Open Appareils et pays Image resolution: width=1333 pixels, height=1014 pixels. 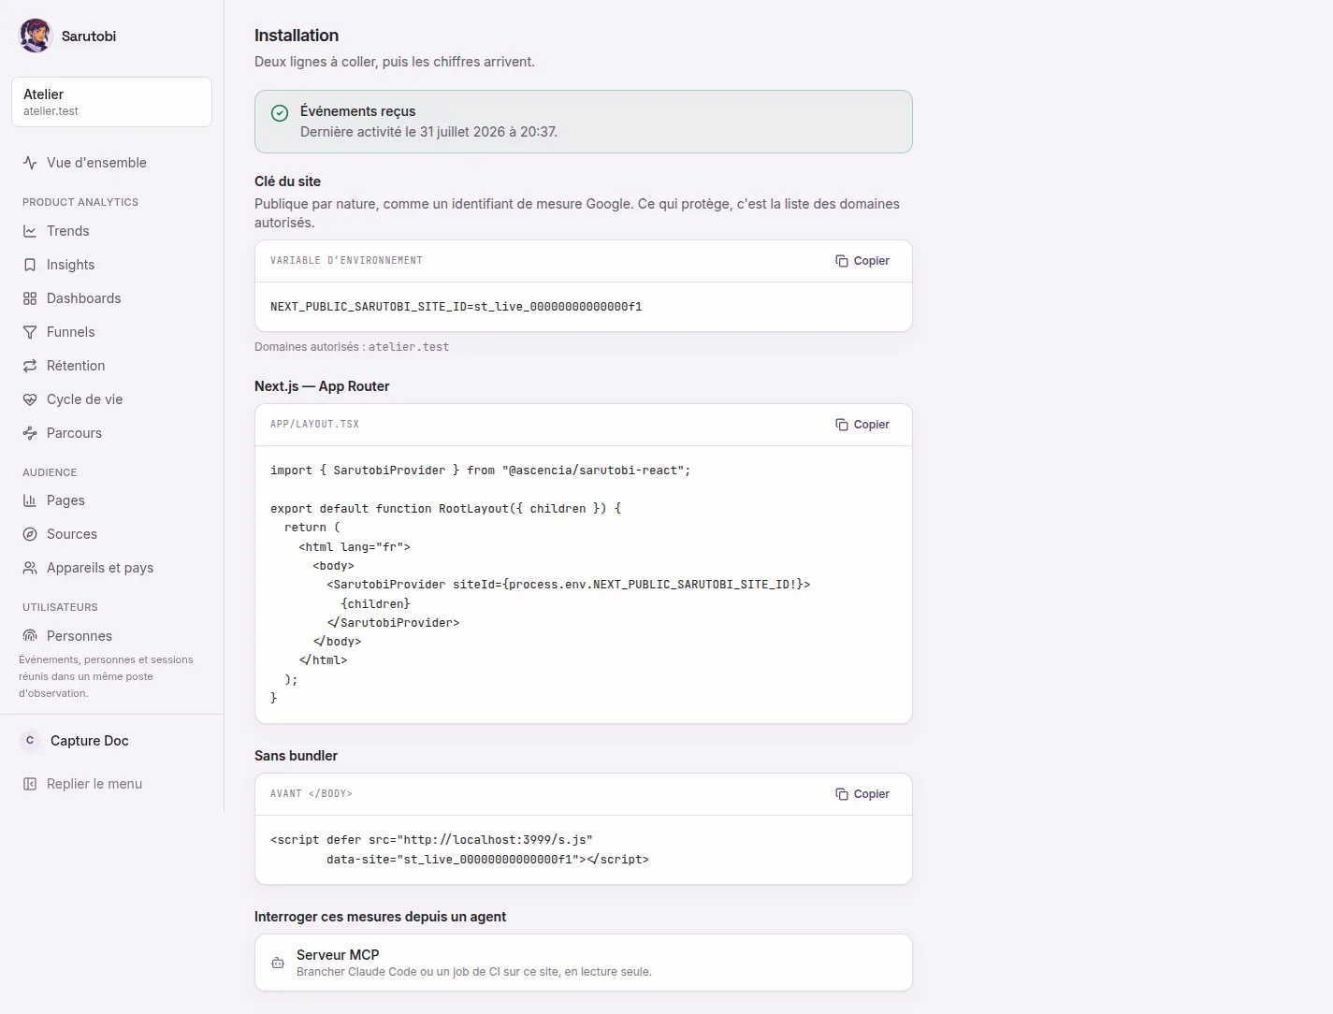111,568
